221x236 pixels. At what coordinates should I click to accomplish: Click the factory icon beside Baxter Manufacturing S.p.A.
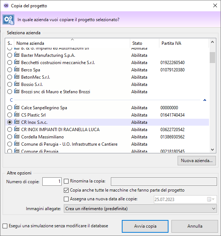click(x=17, y=55)
